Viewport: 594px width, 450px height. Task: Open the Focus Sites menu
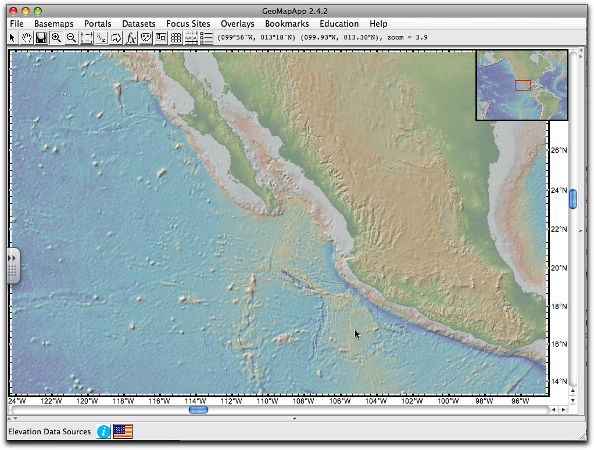(x=188, y=24)
